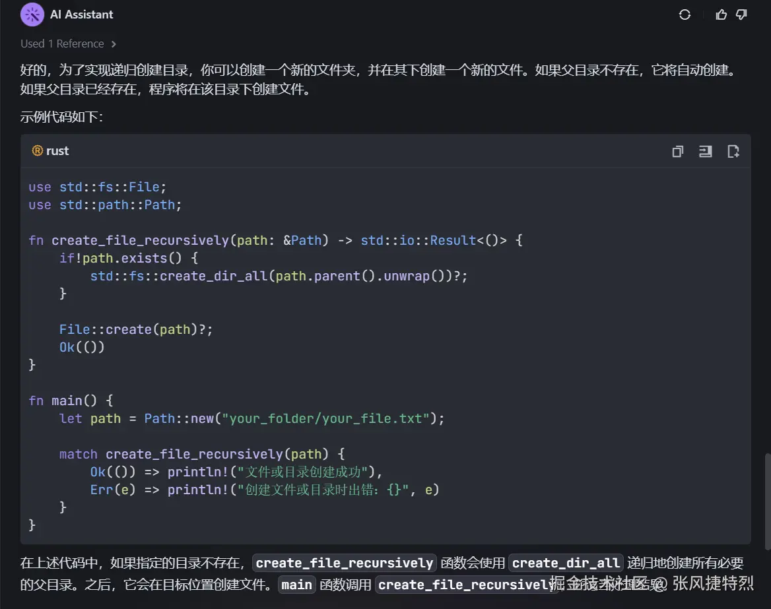Regenerate the AI Assistant response
The width and height of the screenshot is (771, 609).
click(685, 15)
